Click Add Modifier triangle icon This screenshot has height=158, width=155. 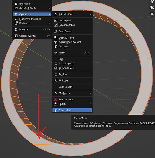pos(56,14)
